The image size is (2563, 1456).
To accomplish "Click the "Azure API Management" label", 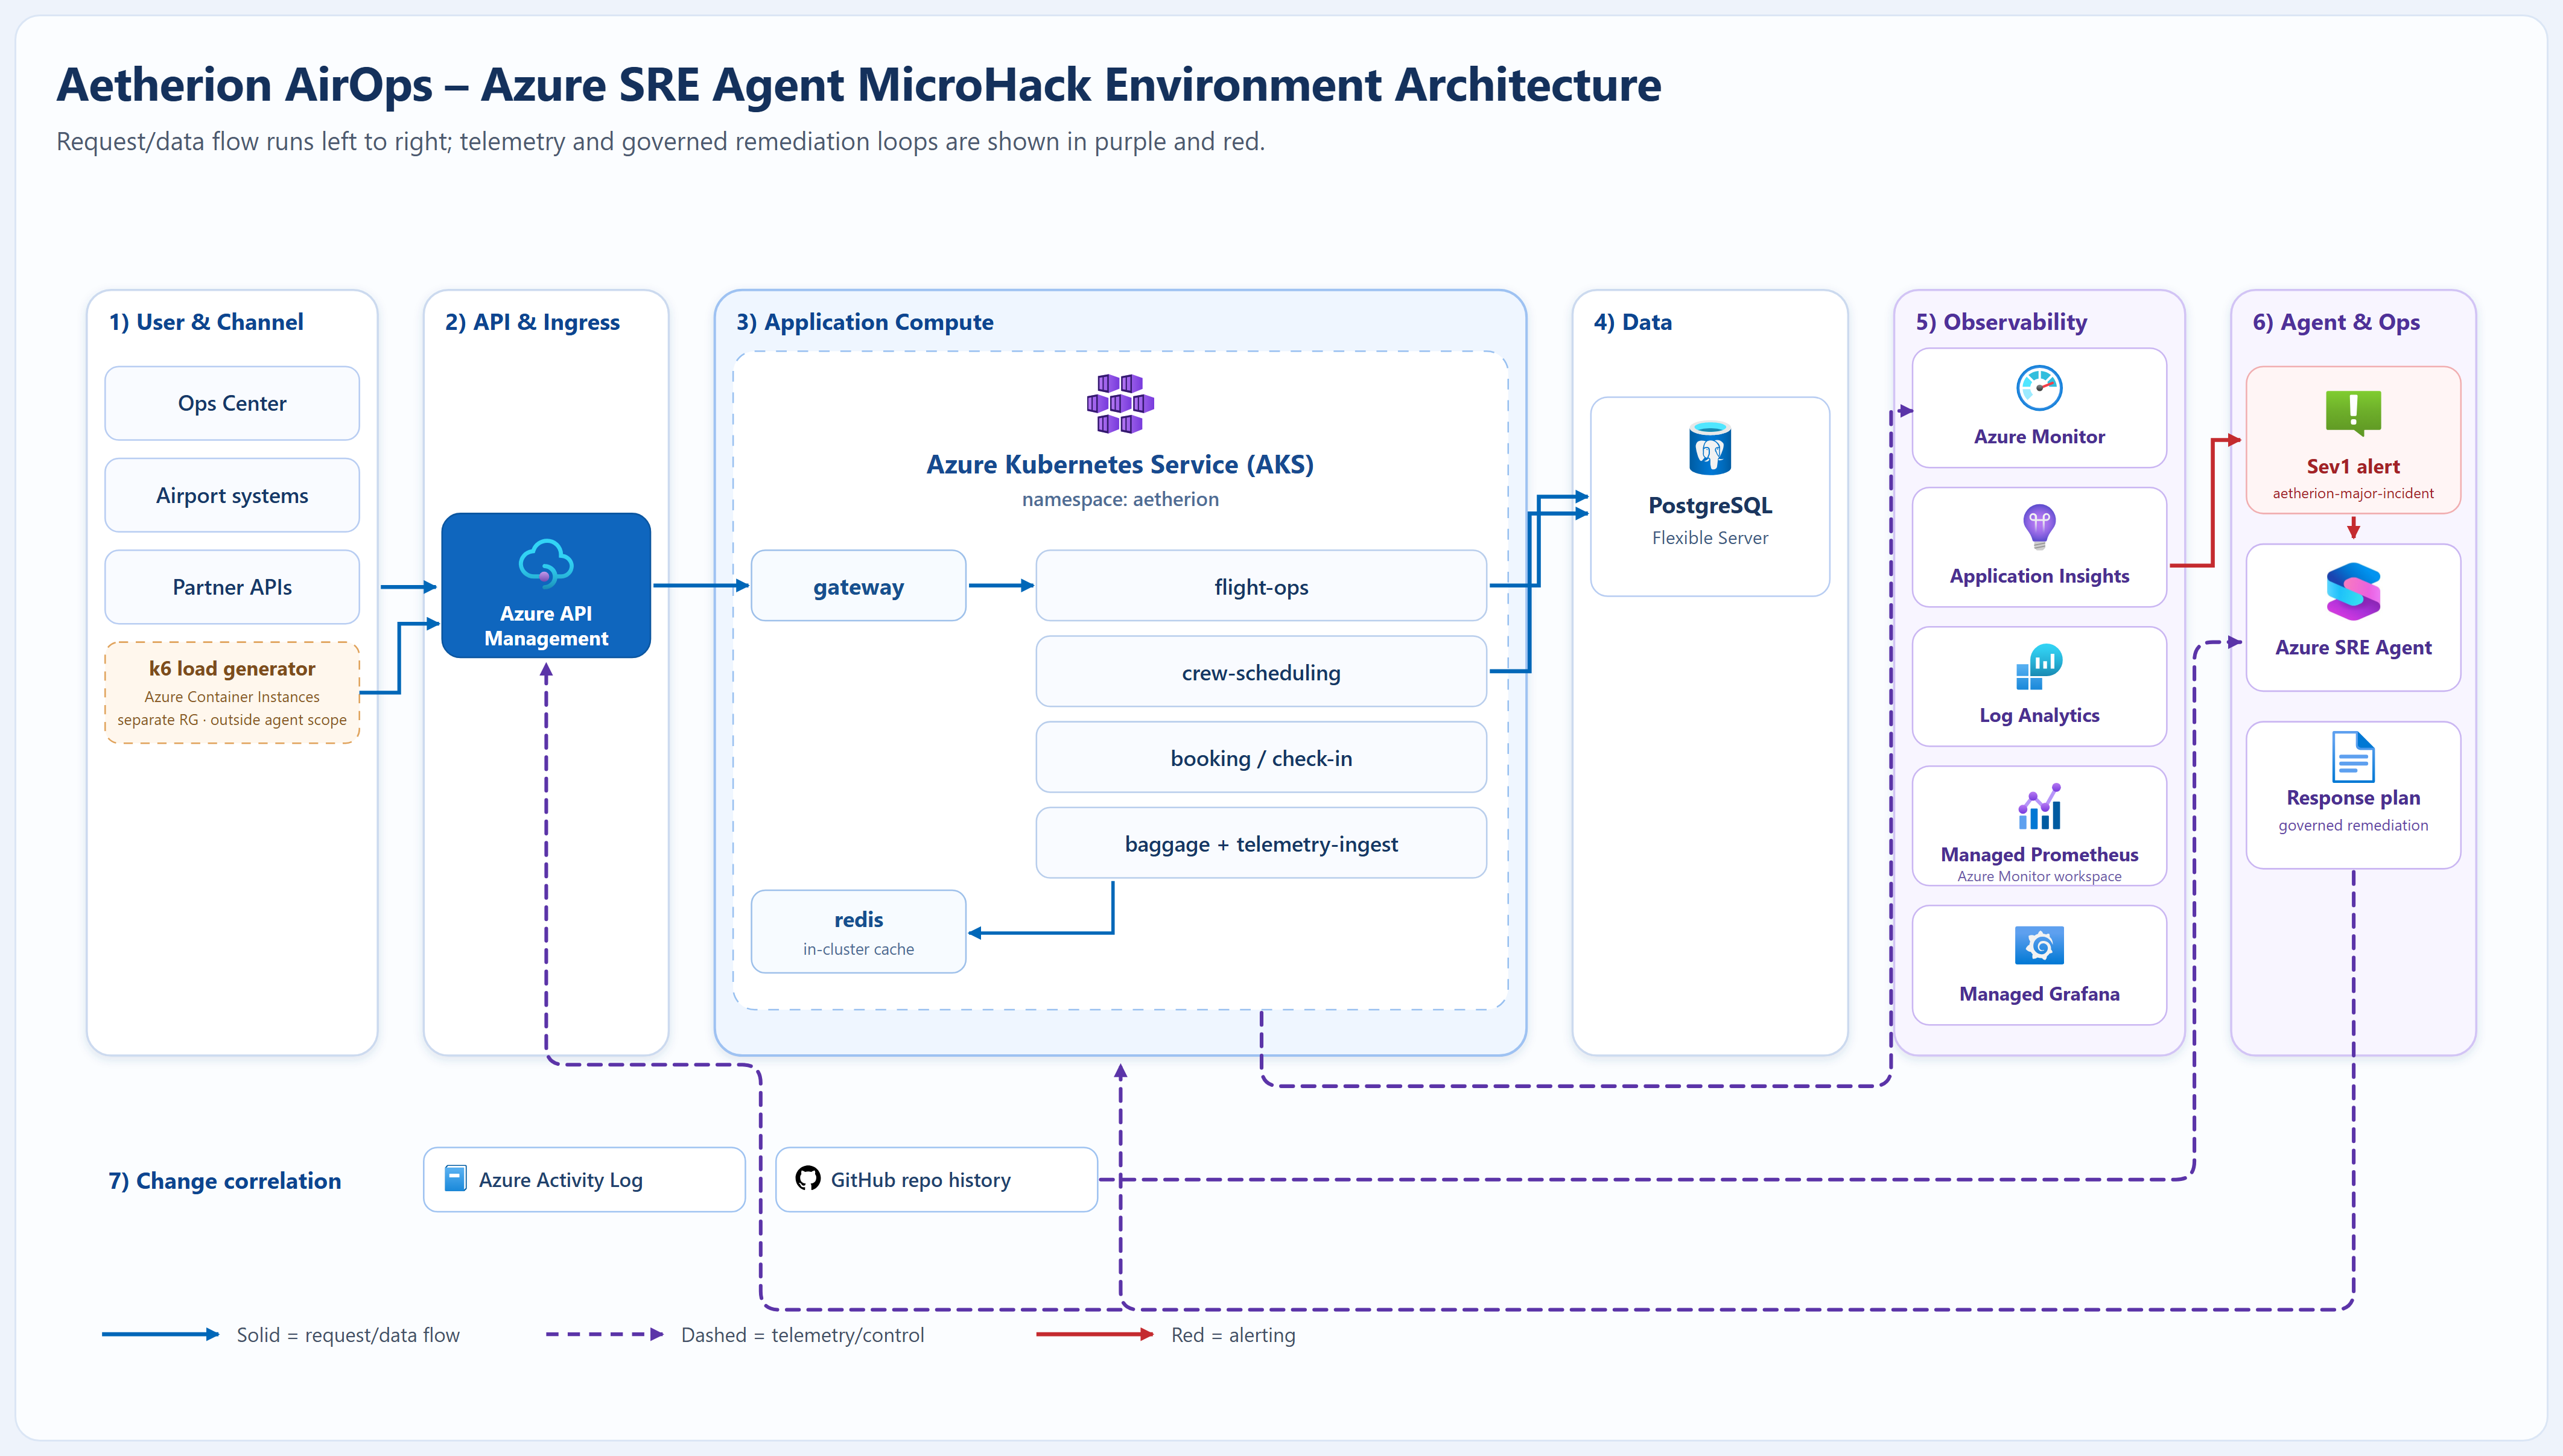I will coord(546,626).
